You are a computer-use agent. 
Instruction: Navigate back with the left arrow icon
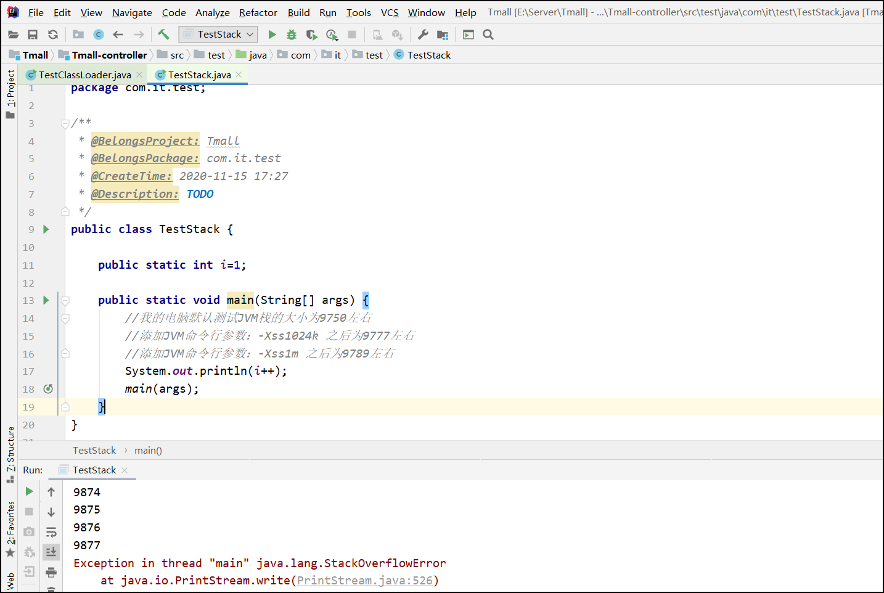coord(118,35)
